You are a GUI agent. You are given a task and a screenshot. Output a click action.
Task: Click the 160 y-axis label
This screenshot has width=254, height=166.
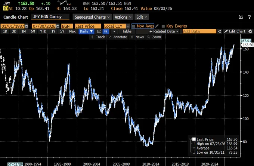pos(246,49)
